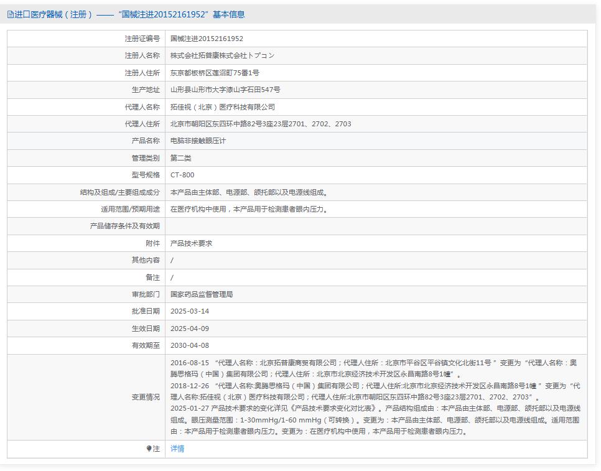Click the 批准日期 label

[x=145, y=311]
